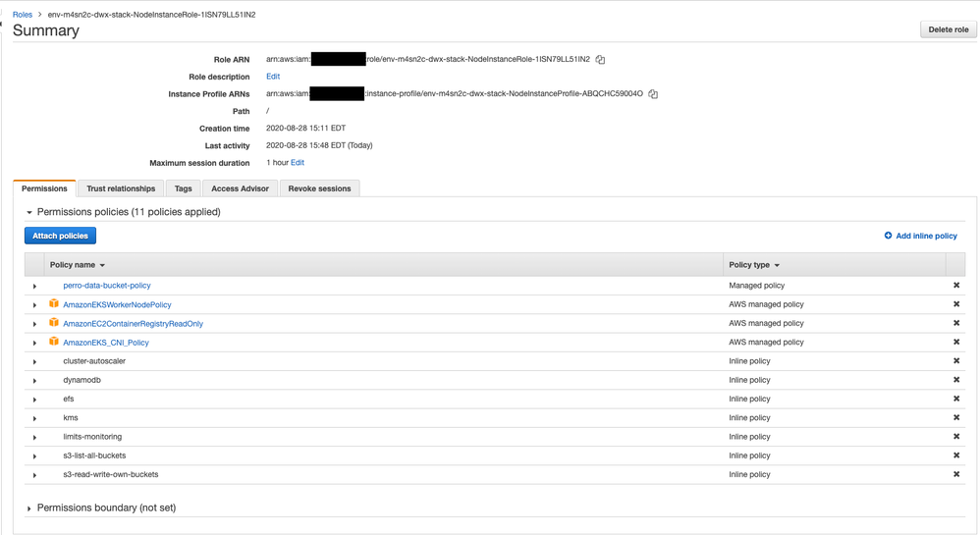This screenshot has width=980, height=535.
Task: Open the Access Advisor tab
Action: pos(240,188)
